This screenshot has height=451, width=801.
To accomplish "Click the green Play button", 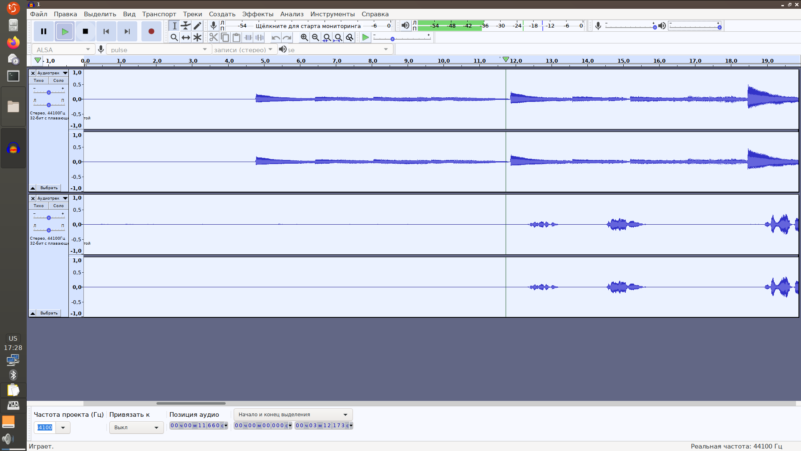I will [65, 31].
